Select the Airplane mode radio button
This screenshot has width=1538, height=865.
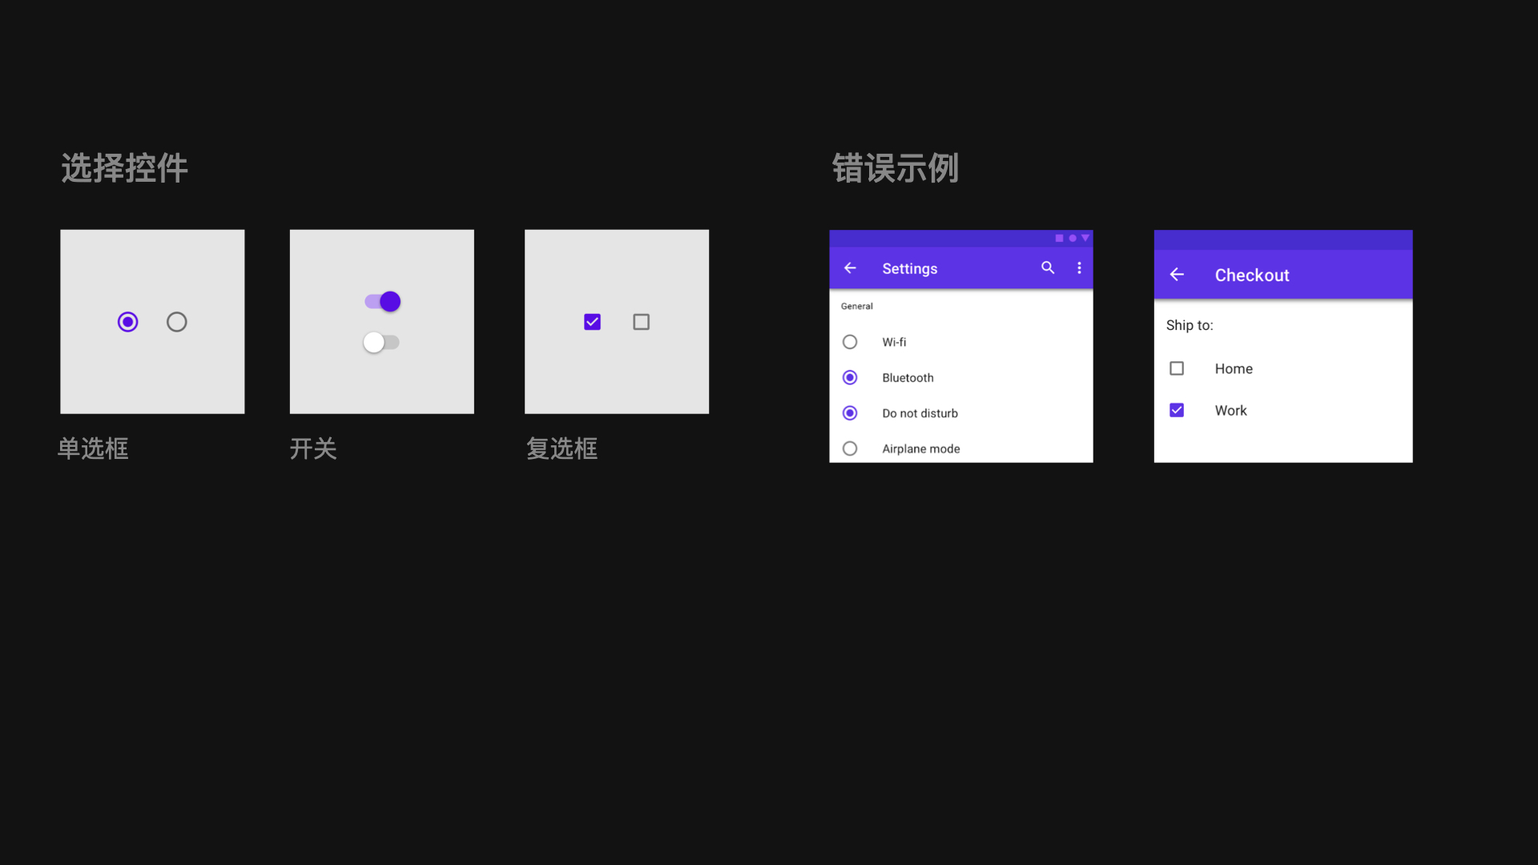(x=850, y=449)
